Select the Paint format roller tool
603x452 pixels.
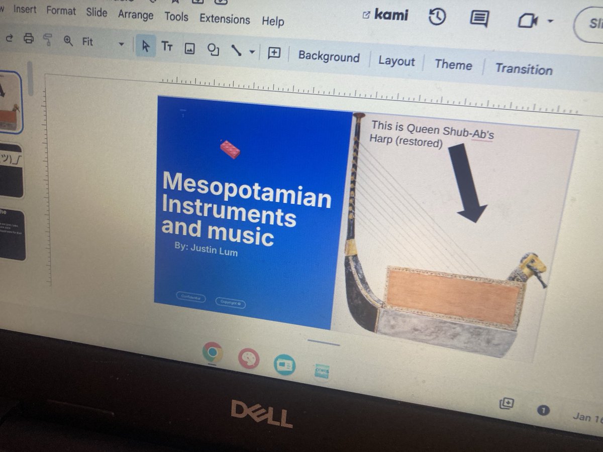pos(48,39)
